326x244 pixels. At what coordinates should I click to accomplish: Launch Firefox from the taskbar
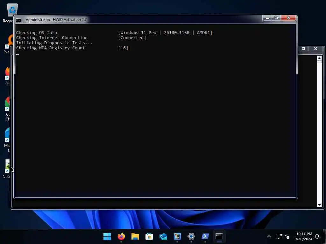click(x=121, y=236)
